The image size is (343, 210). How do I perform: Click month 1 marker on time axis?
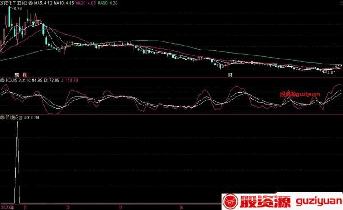[26, 207]
